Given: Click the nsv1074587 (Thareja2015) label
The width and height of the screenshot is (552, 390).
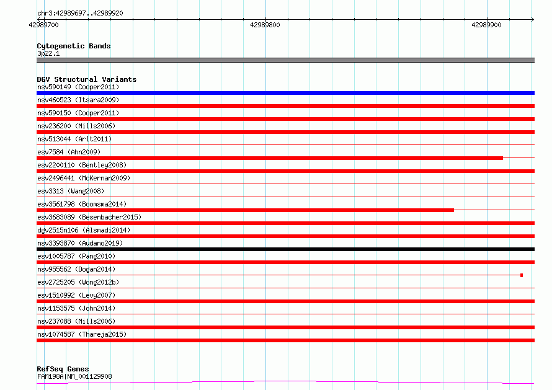Looking at the screenshot, I should 82,334.
